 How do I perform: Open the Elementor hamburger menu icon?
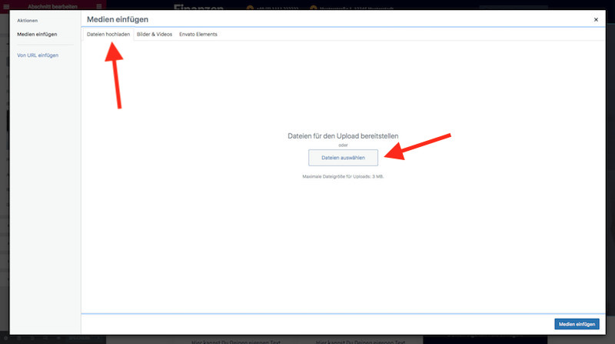[98, 5]
